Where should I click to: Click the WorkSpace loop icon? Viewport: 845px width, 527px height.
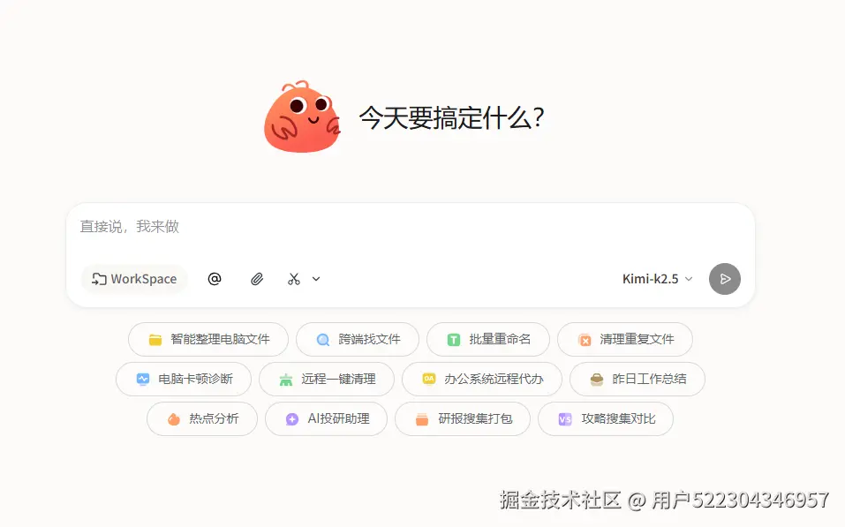[x=99, y=279]
